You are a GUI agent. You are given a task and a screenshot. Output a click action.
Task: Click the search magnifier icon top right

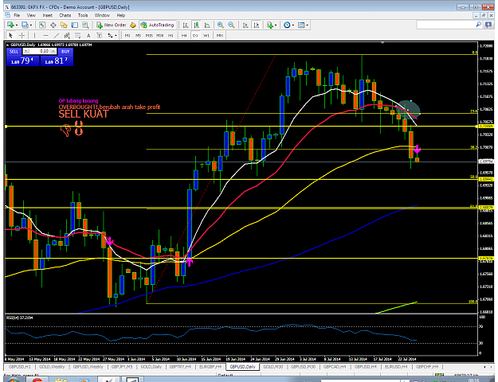point(479,25)
